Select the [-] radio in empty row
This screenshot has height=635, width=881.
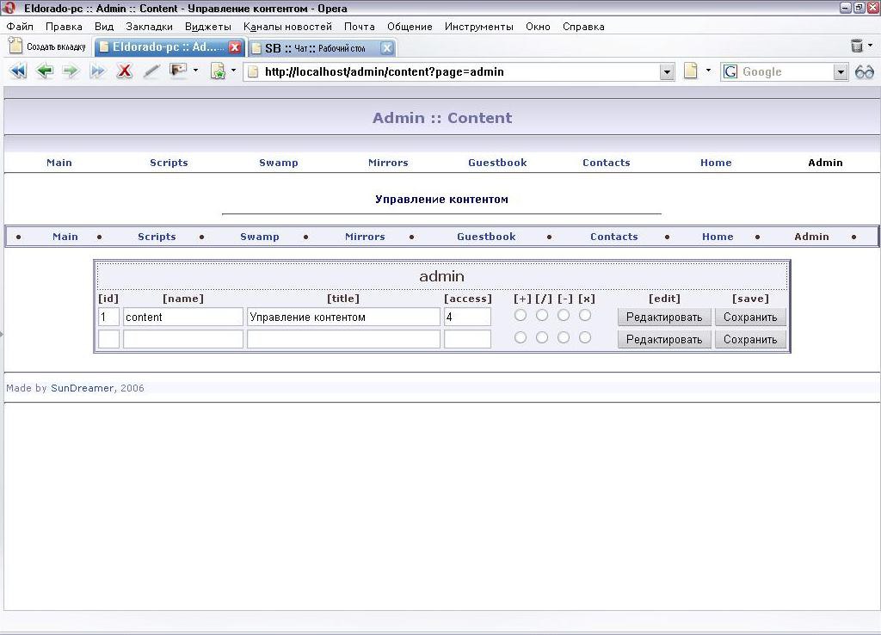[x=564, y=338]
